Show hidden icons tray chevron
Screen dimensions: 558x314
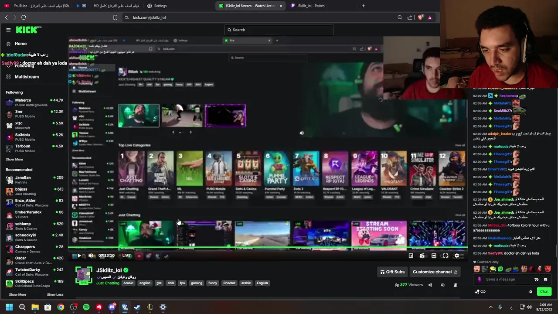pyautogui.click(x=490, y=307)
